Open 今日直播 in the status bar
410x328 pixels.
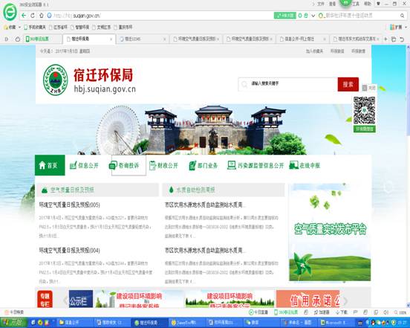pos(258,312)
